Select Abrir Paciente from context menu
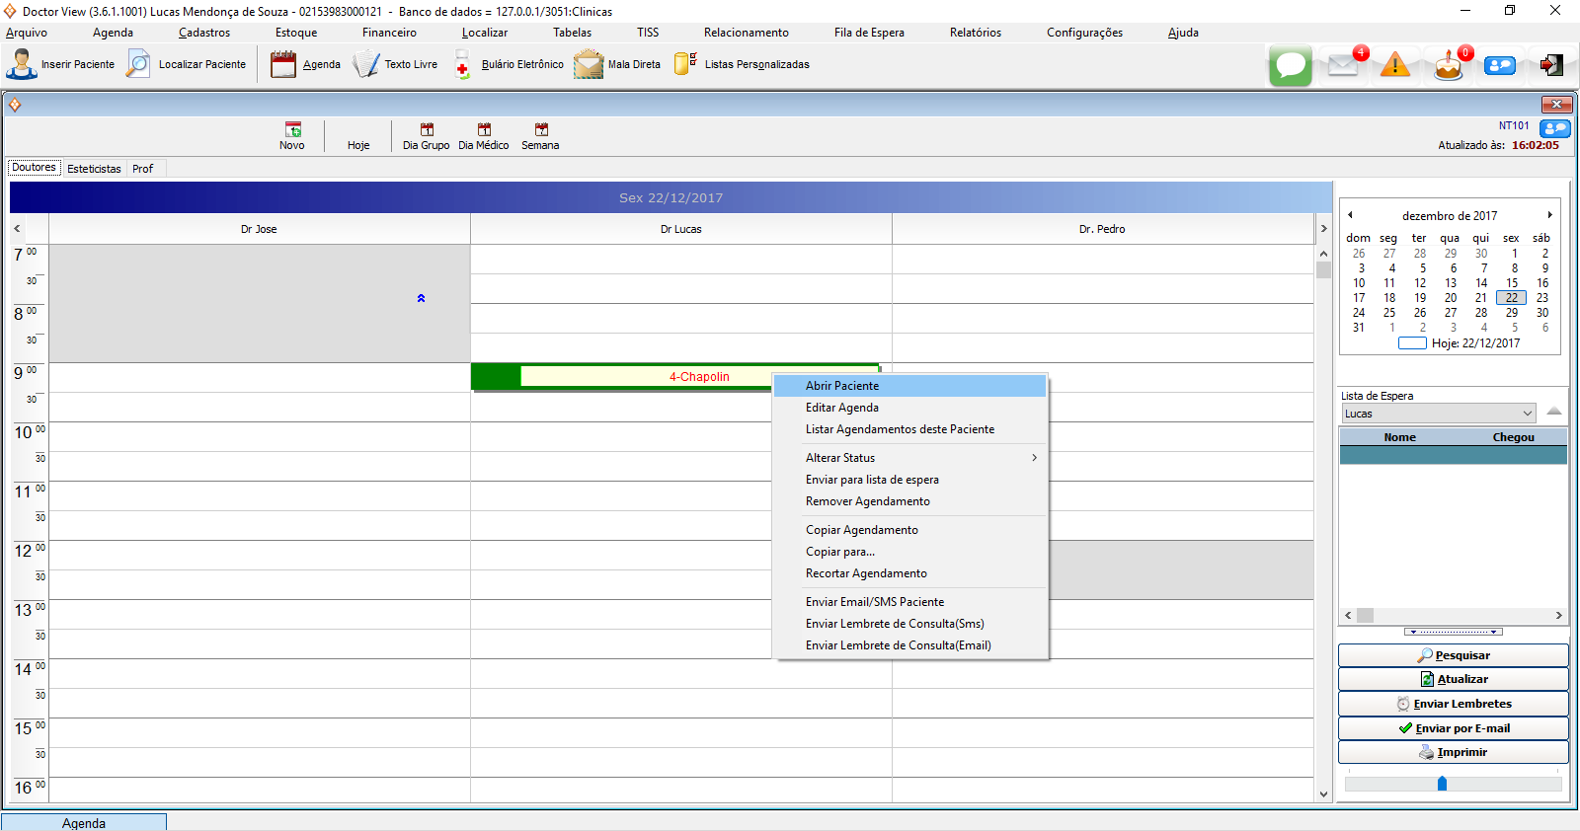Screen dimensions: 1580x831 coord(842,386)
